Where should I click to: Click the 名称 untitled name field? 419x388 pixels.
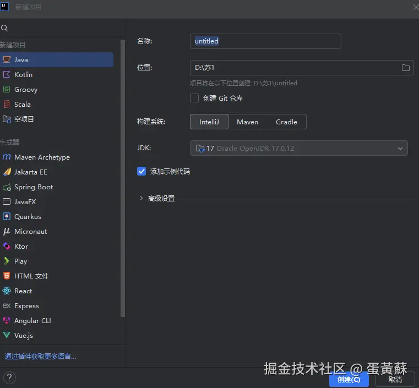coord(265,41)
